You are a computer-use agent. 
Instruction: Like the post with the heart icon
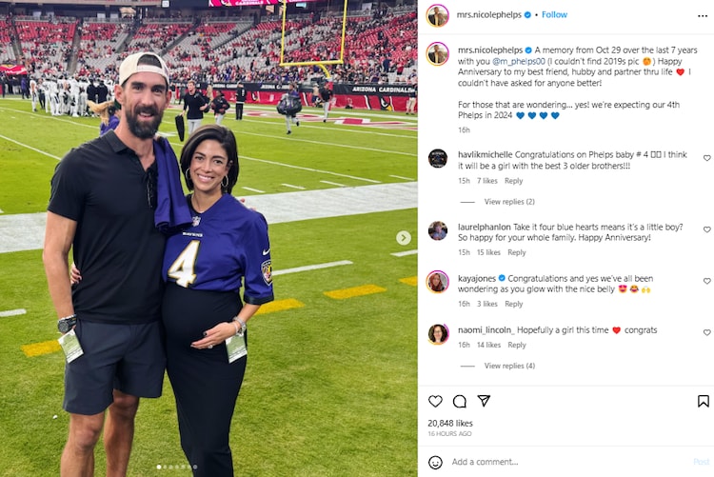point(435,401)
